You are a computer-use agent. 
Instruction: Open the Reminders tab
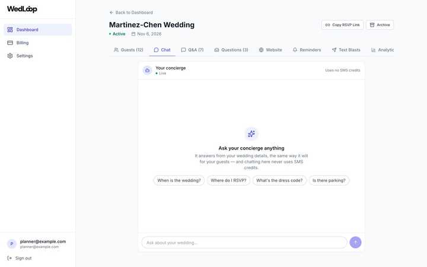307,50
